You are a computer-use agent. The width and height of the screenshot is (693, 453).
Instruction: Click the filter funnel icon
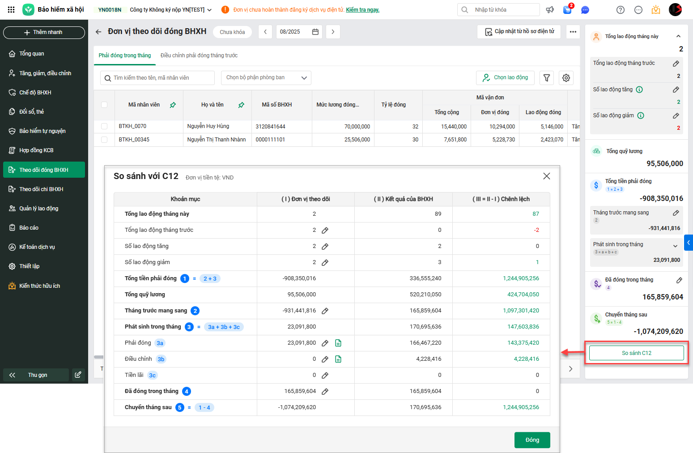tap(546, 78)
